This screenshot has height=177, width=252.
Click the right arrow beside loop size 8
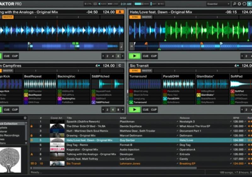click(123, 56)
